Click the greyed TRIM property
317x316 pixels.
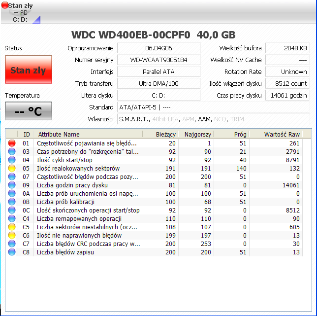[237, 119]
